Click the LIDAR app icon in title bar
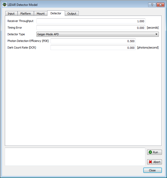The width and height of the screenshot is (167, 178). pyautogui.click(x=4, y=5)
